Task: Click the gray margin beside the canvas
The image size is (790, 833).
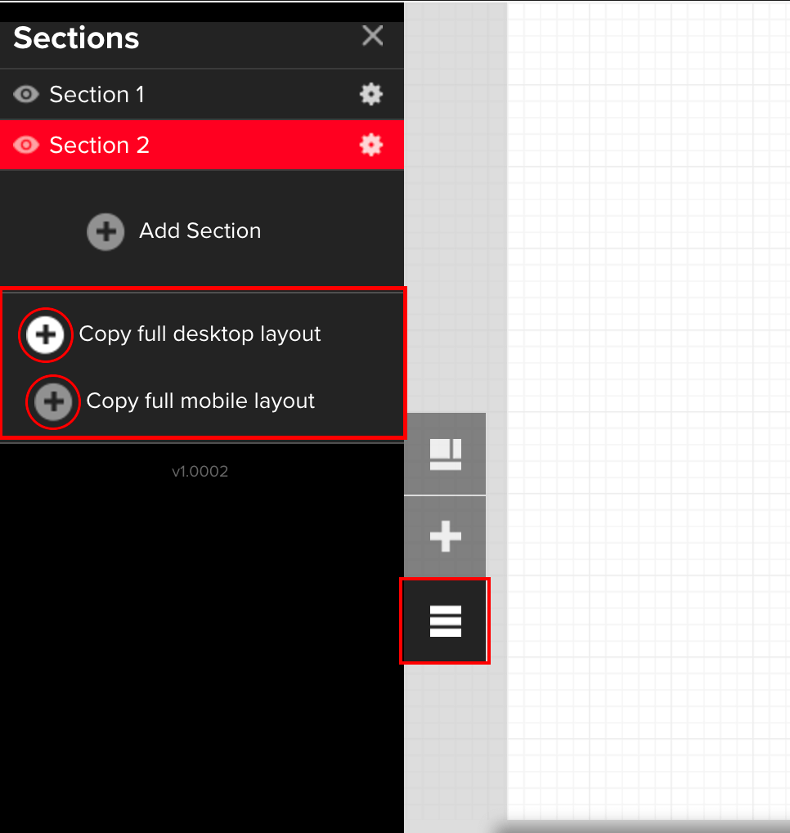Action: tap(456, 204)
